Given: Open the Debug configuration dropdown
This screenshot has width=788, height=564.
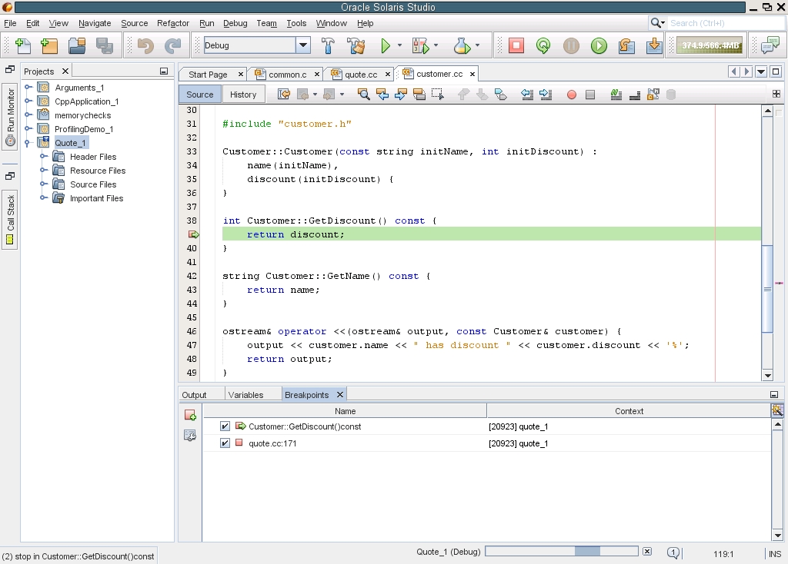Looking at the screenshot, I should (303, 45).
